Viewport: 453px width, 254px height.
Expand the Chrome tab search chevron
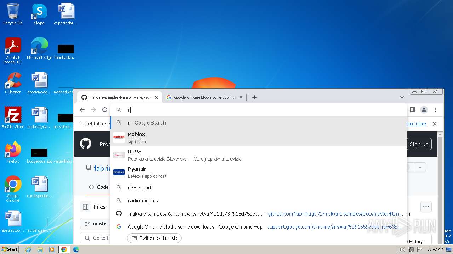coord(402,97)
